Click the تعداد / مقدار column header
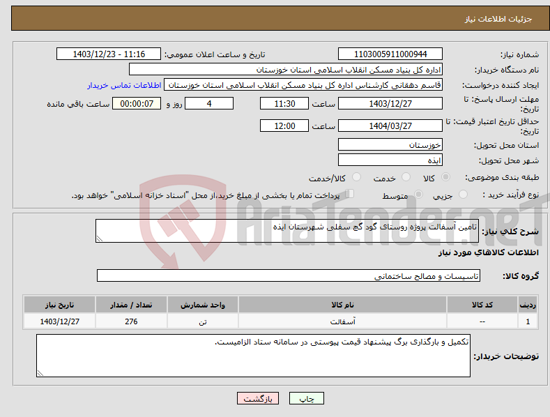550x417 pixels. (x=131, y=305)
